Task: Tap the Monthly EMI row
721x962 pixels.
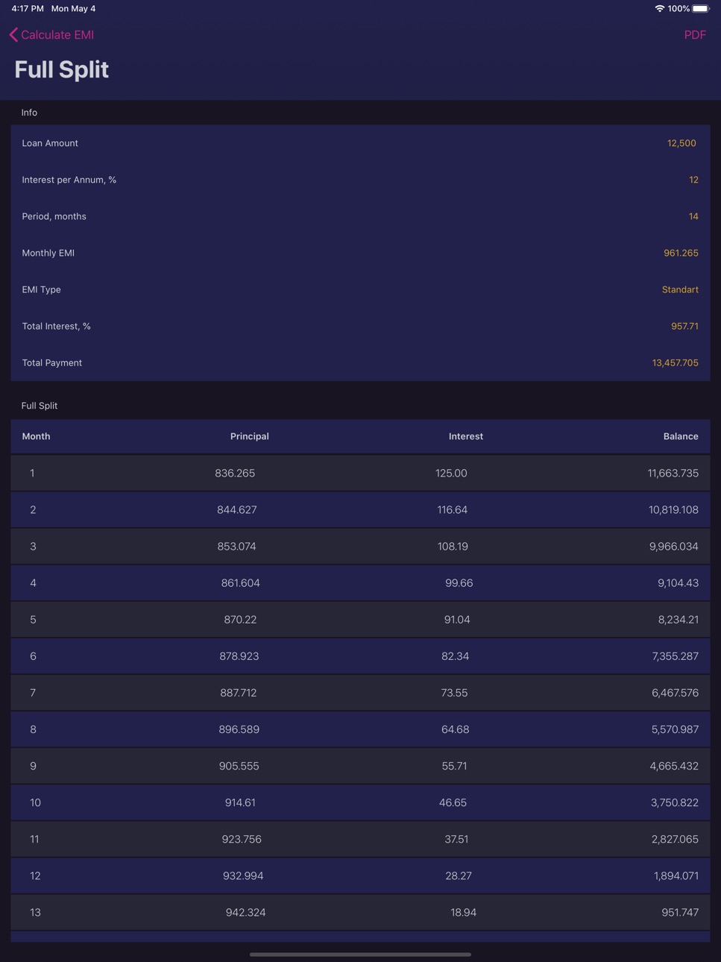Action: [x=360, y=253]
